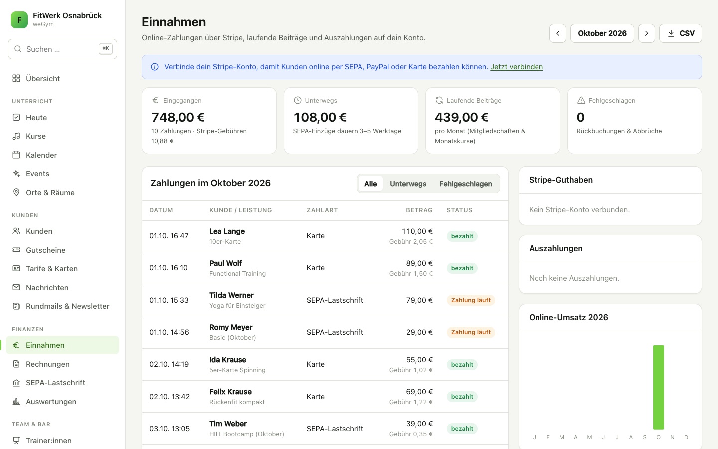The image size is (718, 449).
Task: Download CSV export
Action: click(681, 33)
